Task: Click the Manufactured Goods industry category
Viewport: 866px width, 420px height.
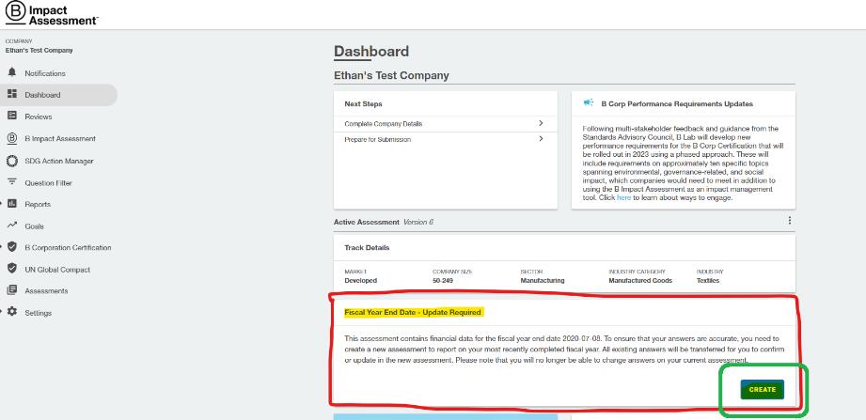Action: pos(640,280)
